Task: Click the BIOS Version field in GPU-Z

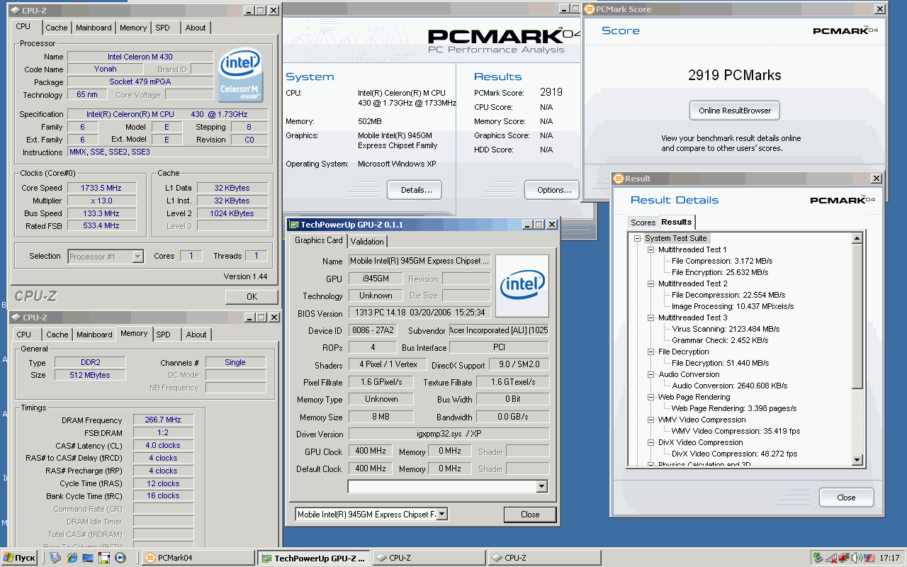Action: click(x=419, y=313)
